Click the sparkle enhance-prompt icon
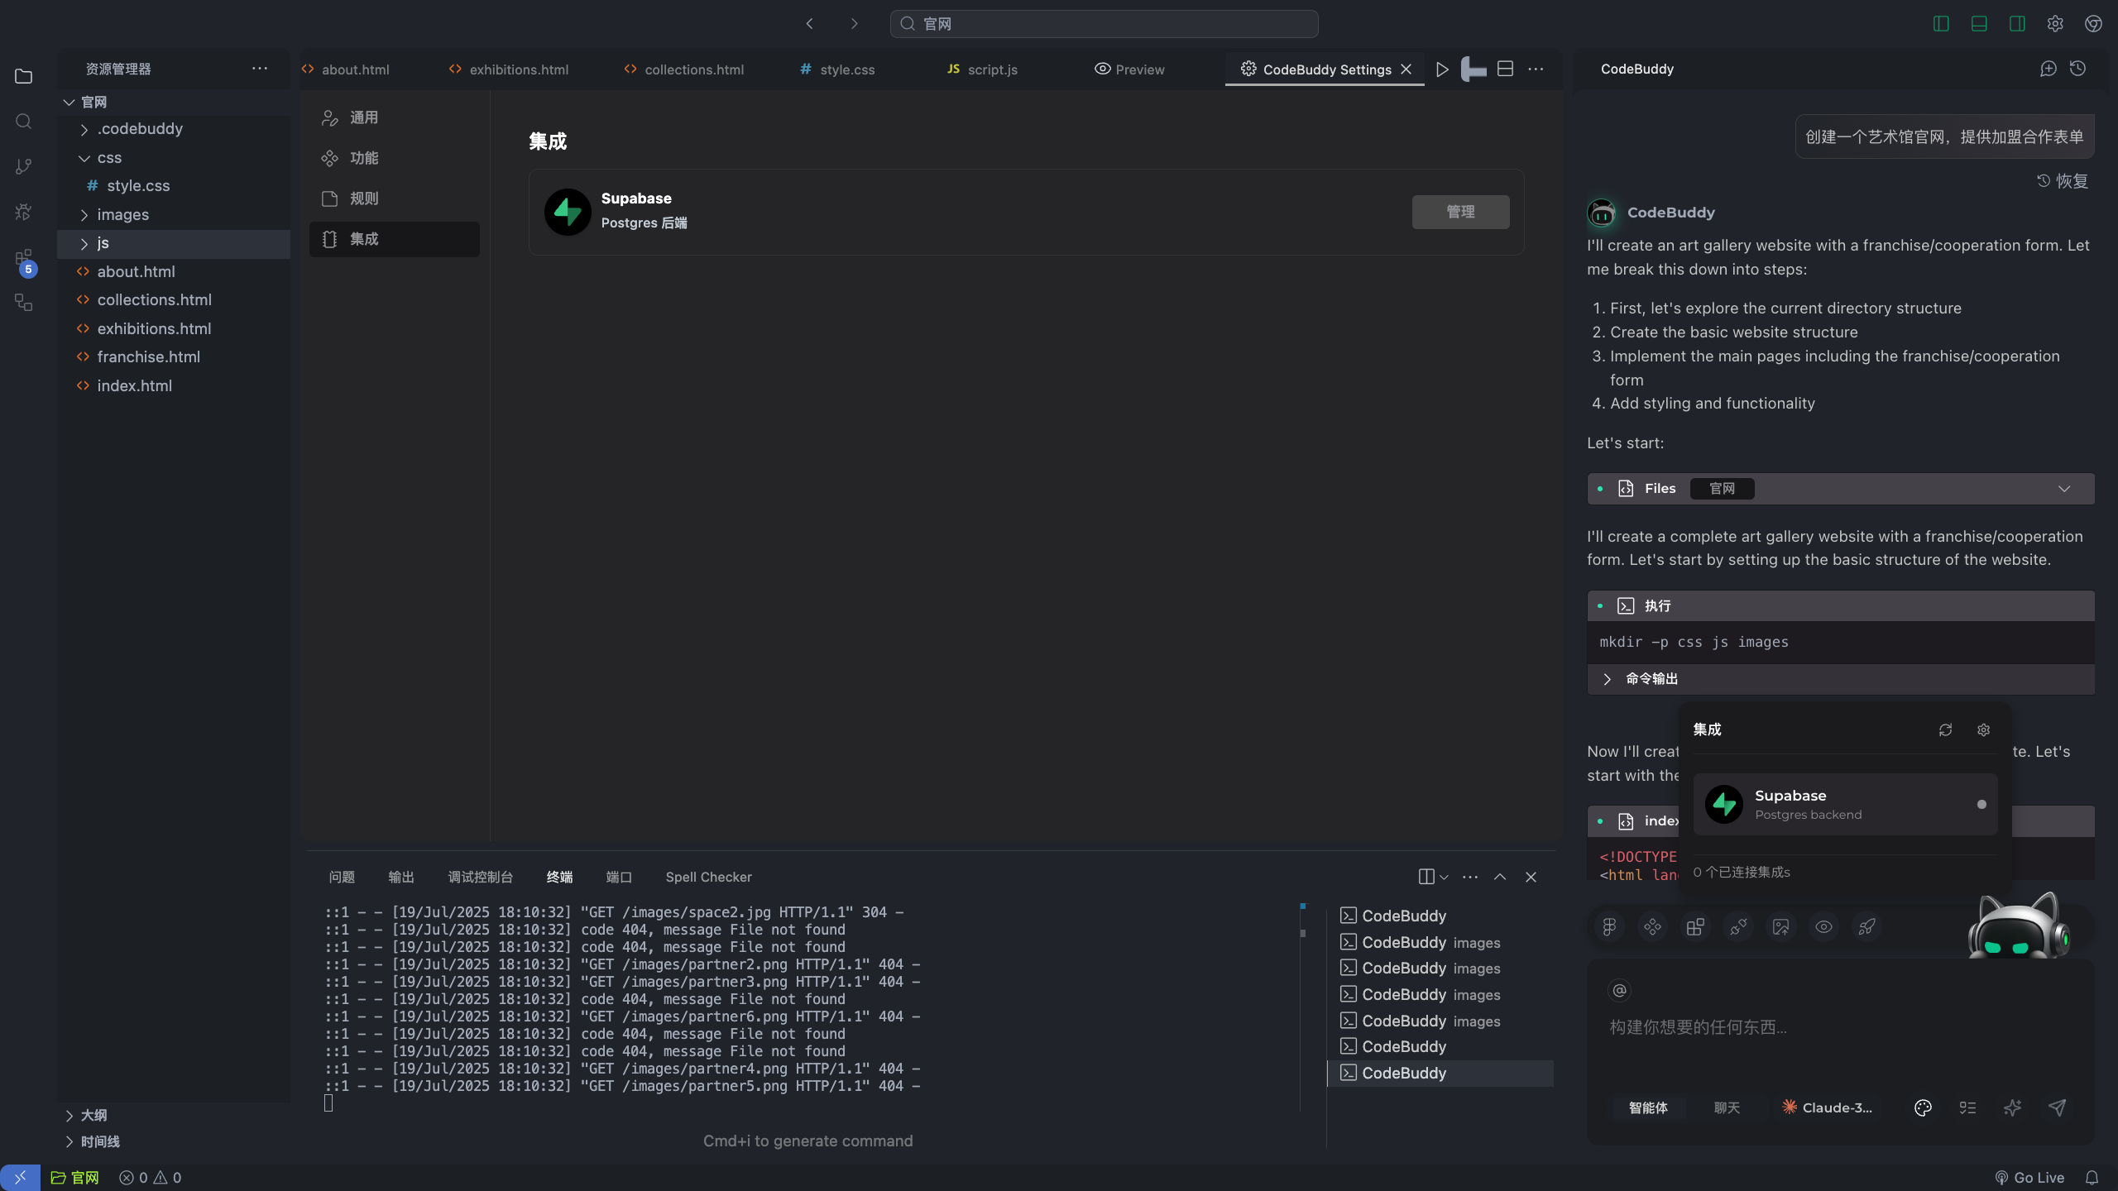 2012,1108
